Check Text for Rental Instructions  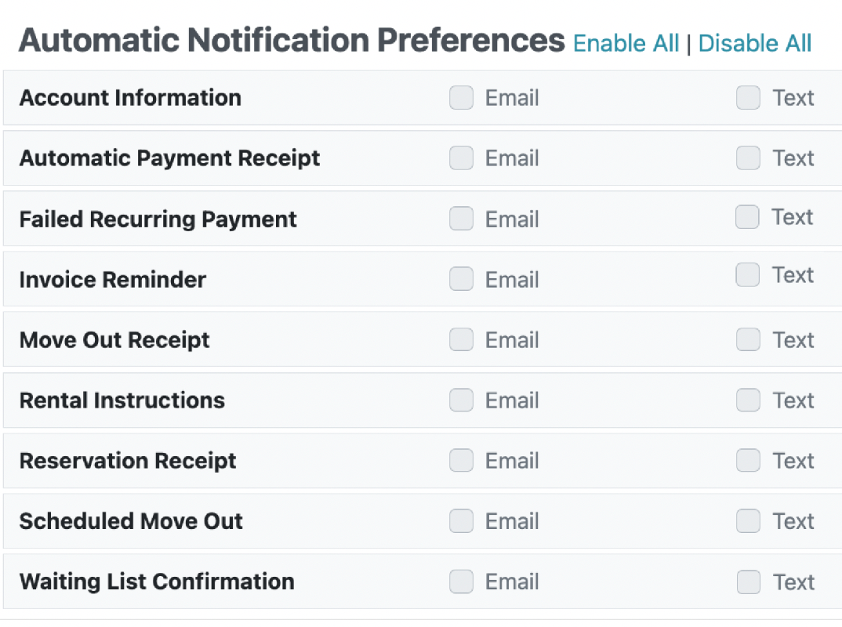(748, 400)
